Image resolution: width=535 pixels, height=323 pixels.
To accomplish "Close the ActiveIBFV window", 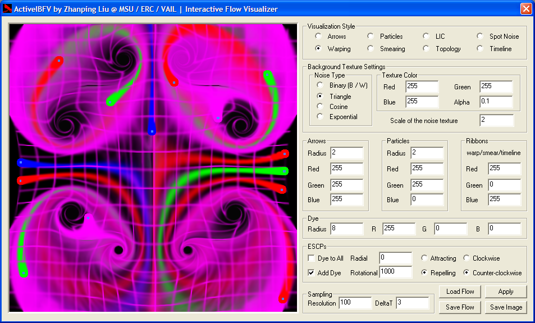I will tap(525, 9).
